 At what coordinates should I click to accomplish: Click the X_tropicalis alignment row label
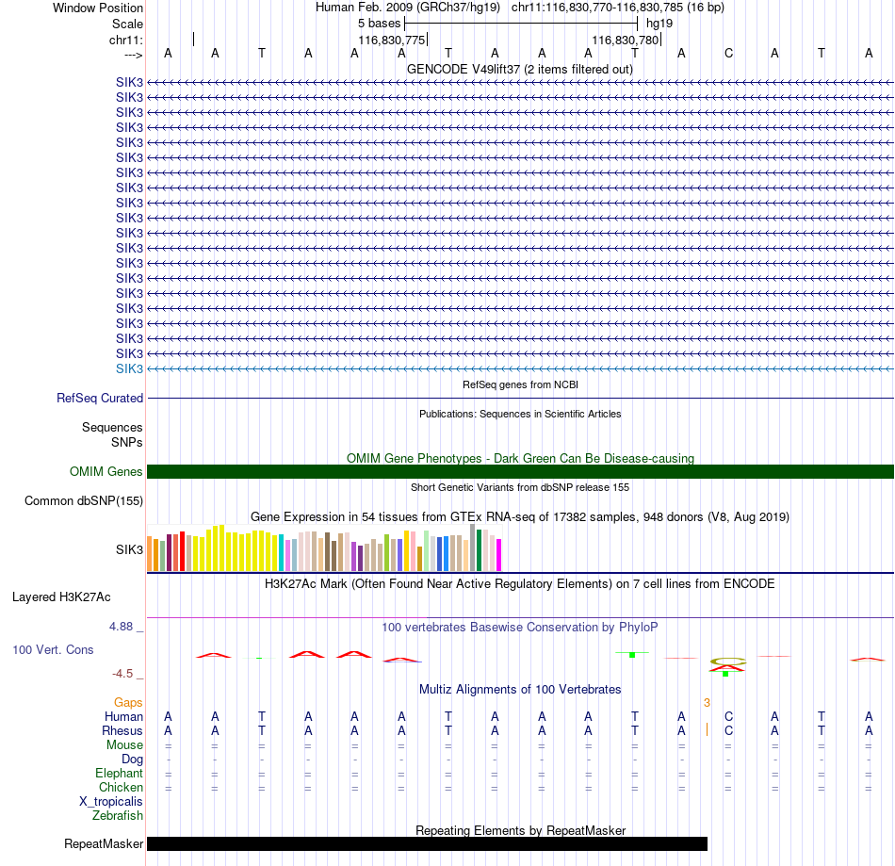tap(111, 802)
